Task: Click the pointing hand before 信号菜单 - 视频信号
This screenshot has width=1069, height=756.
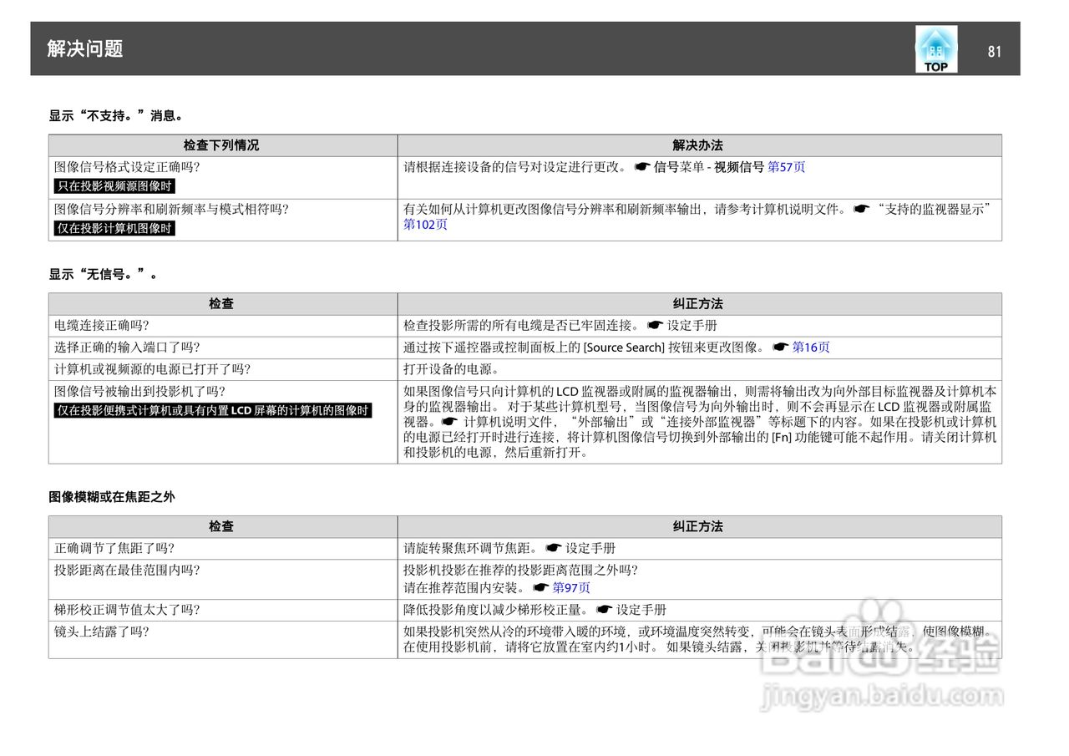Action: (x=641, y=167)
